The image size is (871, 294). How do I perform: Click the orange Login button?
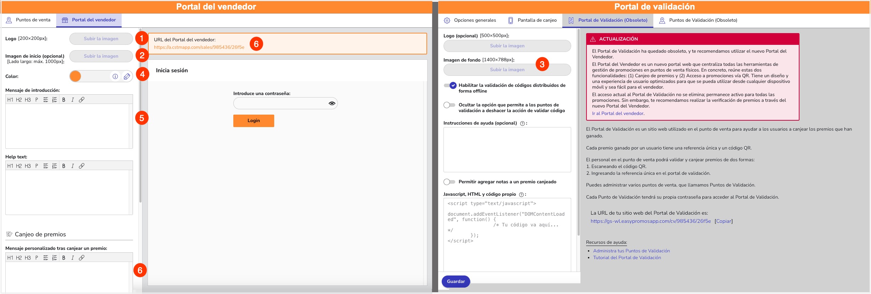254,121
